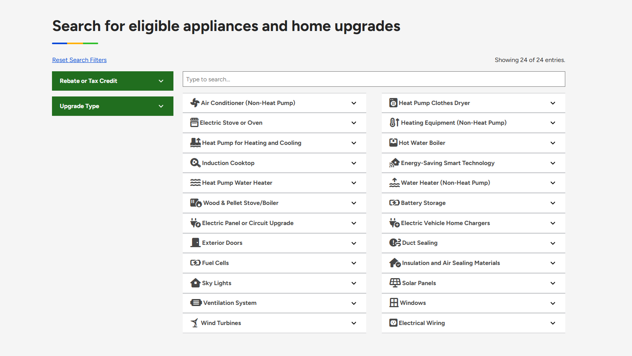Expand the Heat Pump Clothes Dryer chevron

[x=553, y=103]
